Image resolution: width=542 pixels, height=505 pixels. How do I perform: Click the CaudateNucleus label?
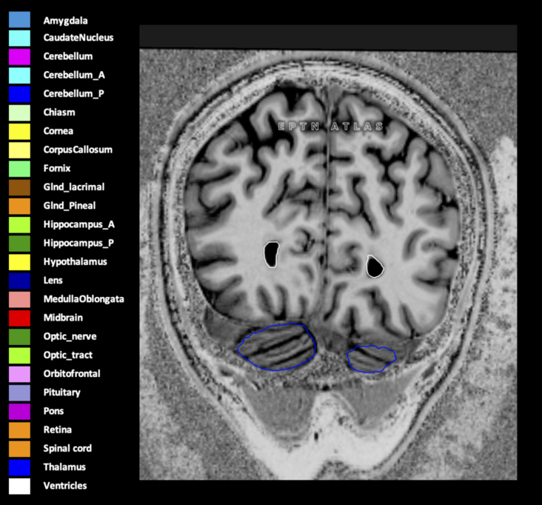[x=78, y=37]
